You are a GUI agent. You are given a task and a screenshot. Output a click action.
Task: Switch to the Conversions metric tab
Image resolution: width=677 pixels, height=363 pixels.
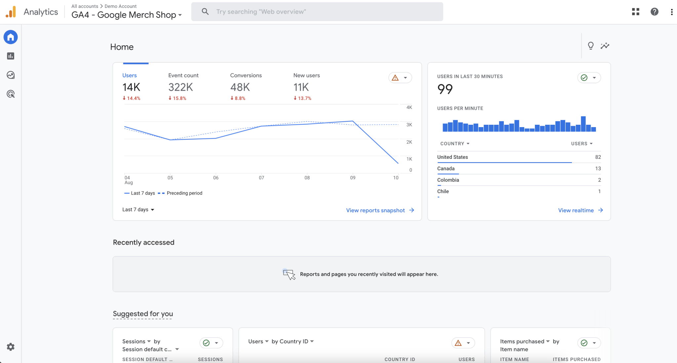tap(246, 75)
